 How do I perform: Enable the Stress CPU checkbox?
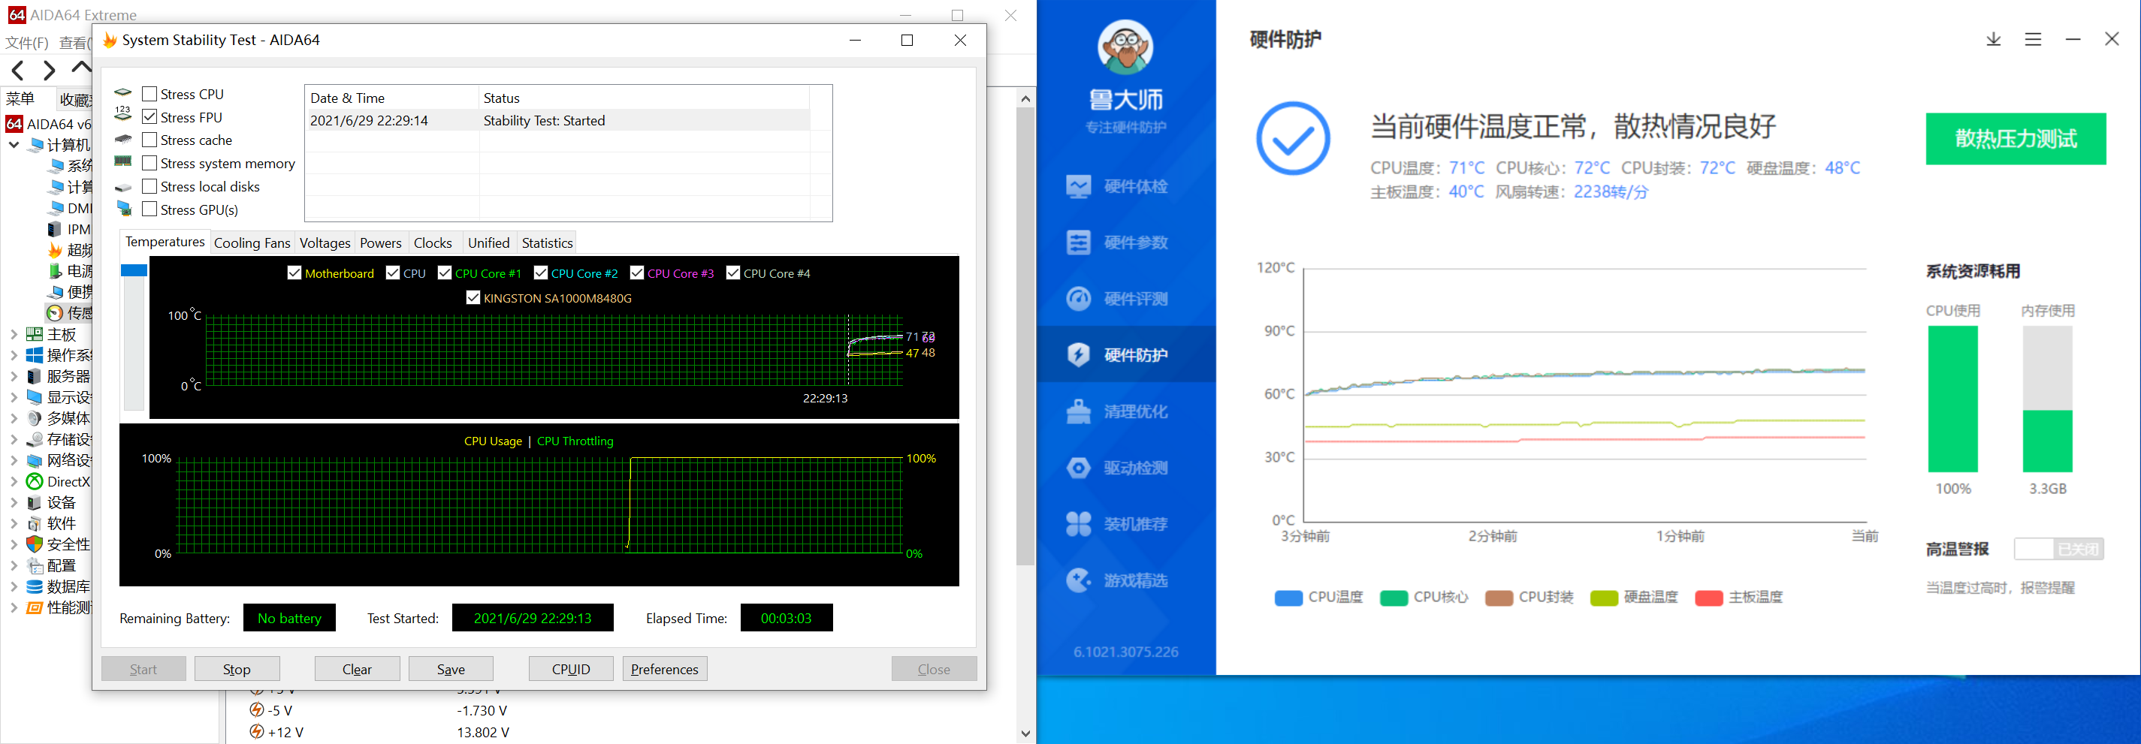coord(149,94)
